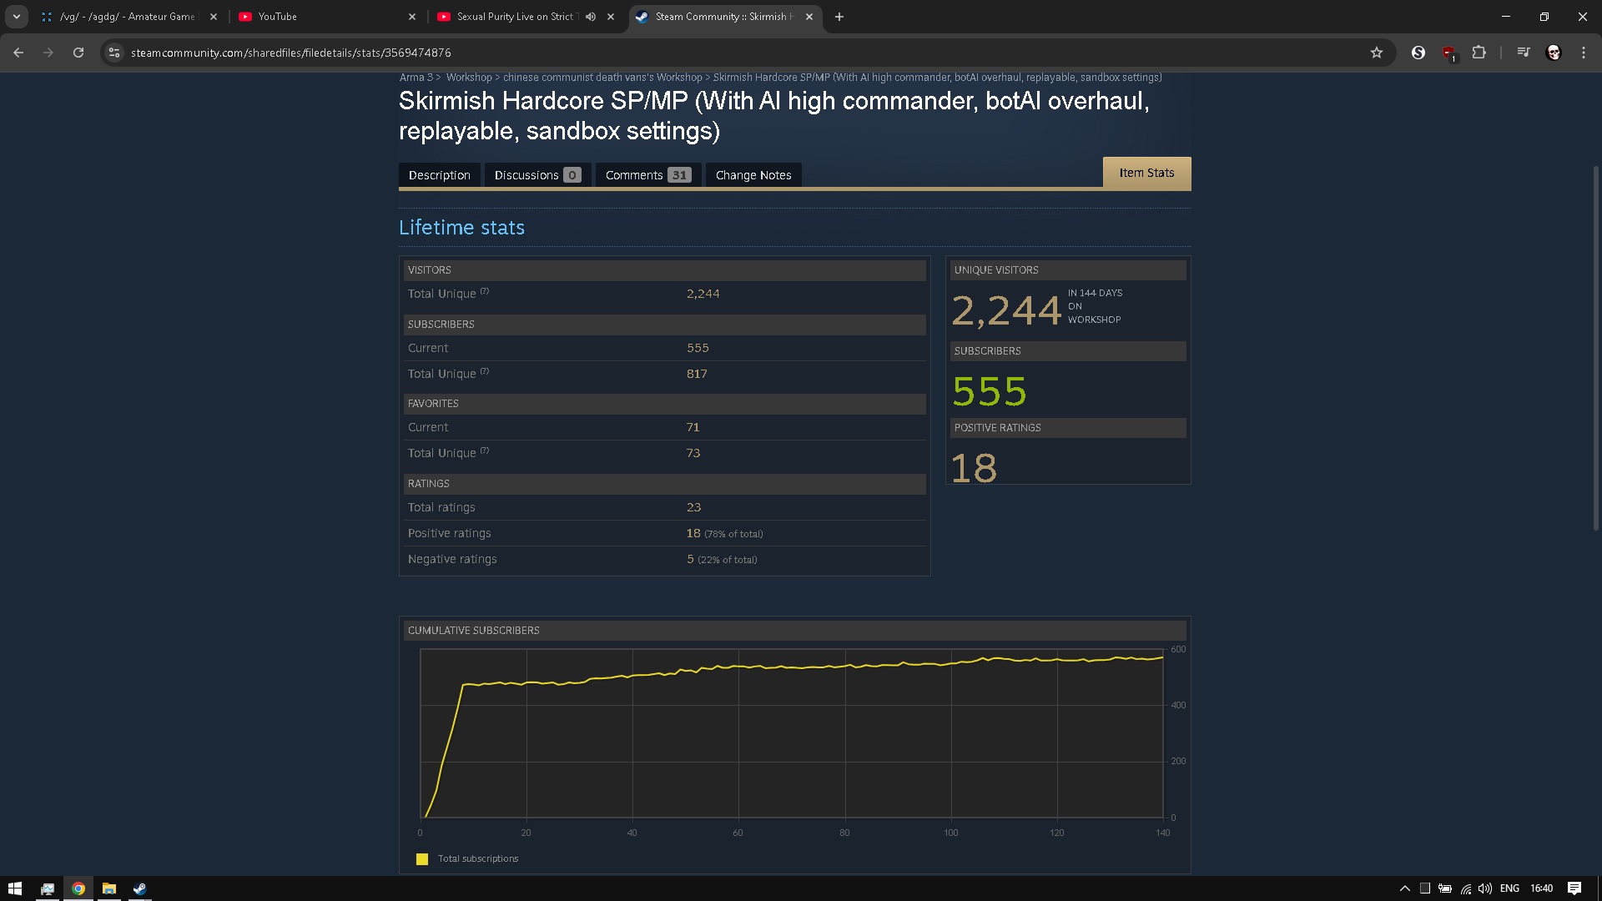Mute the Sexual Purity Live tab audio
Viewport: 1602px width, 901px height.
coord(591,17)
